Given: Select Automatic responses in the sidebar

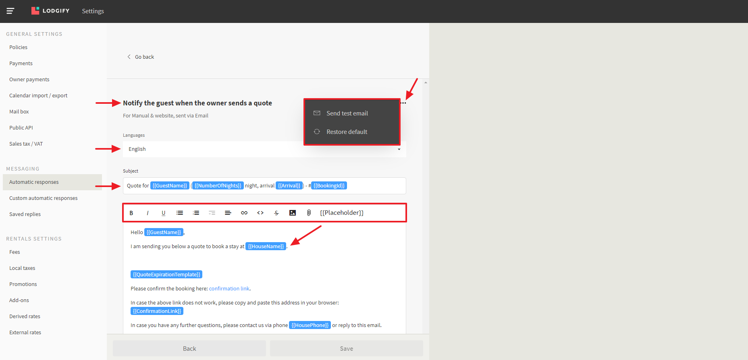Looking at the screenshot, I should tap(52, 182).
